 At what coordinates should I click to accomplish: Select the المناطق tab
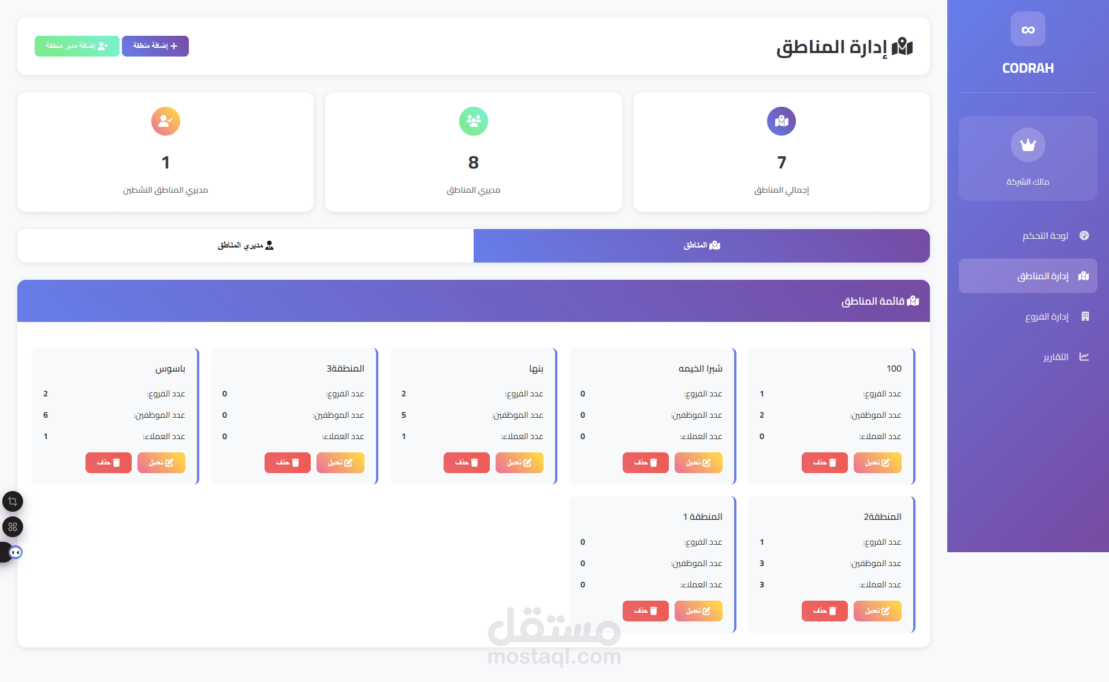[x=701, y=246]
